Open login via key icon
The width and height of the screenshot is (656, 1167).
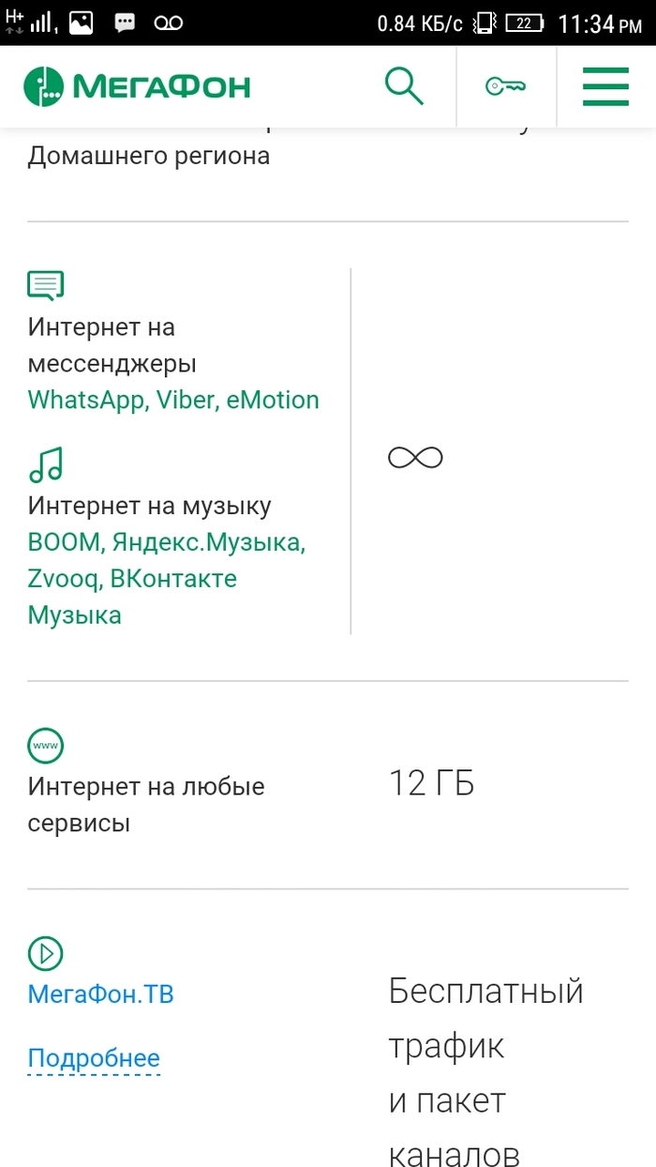coord(506,87)
